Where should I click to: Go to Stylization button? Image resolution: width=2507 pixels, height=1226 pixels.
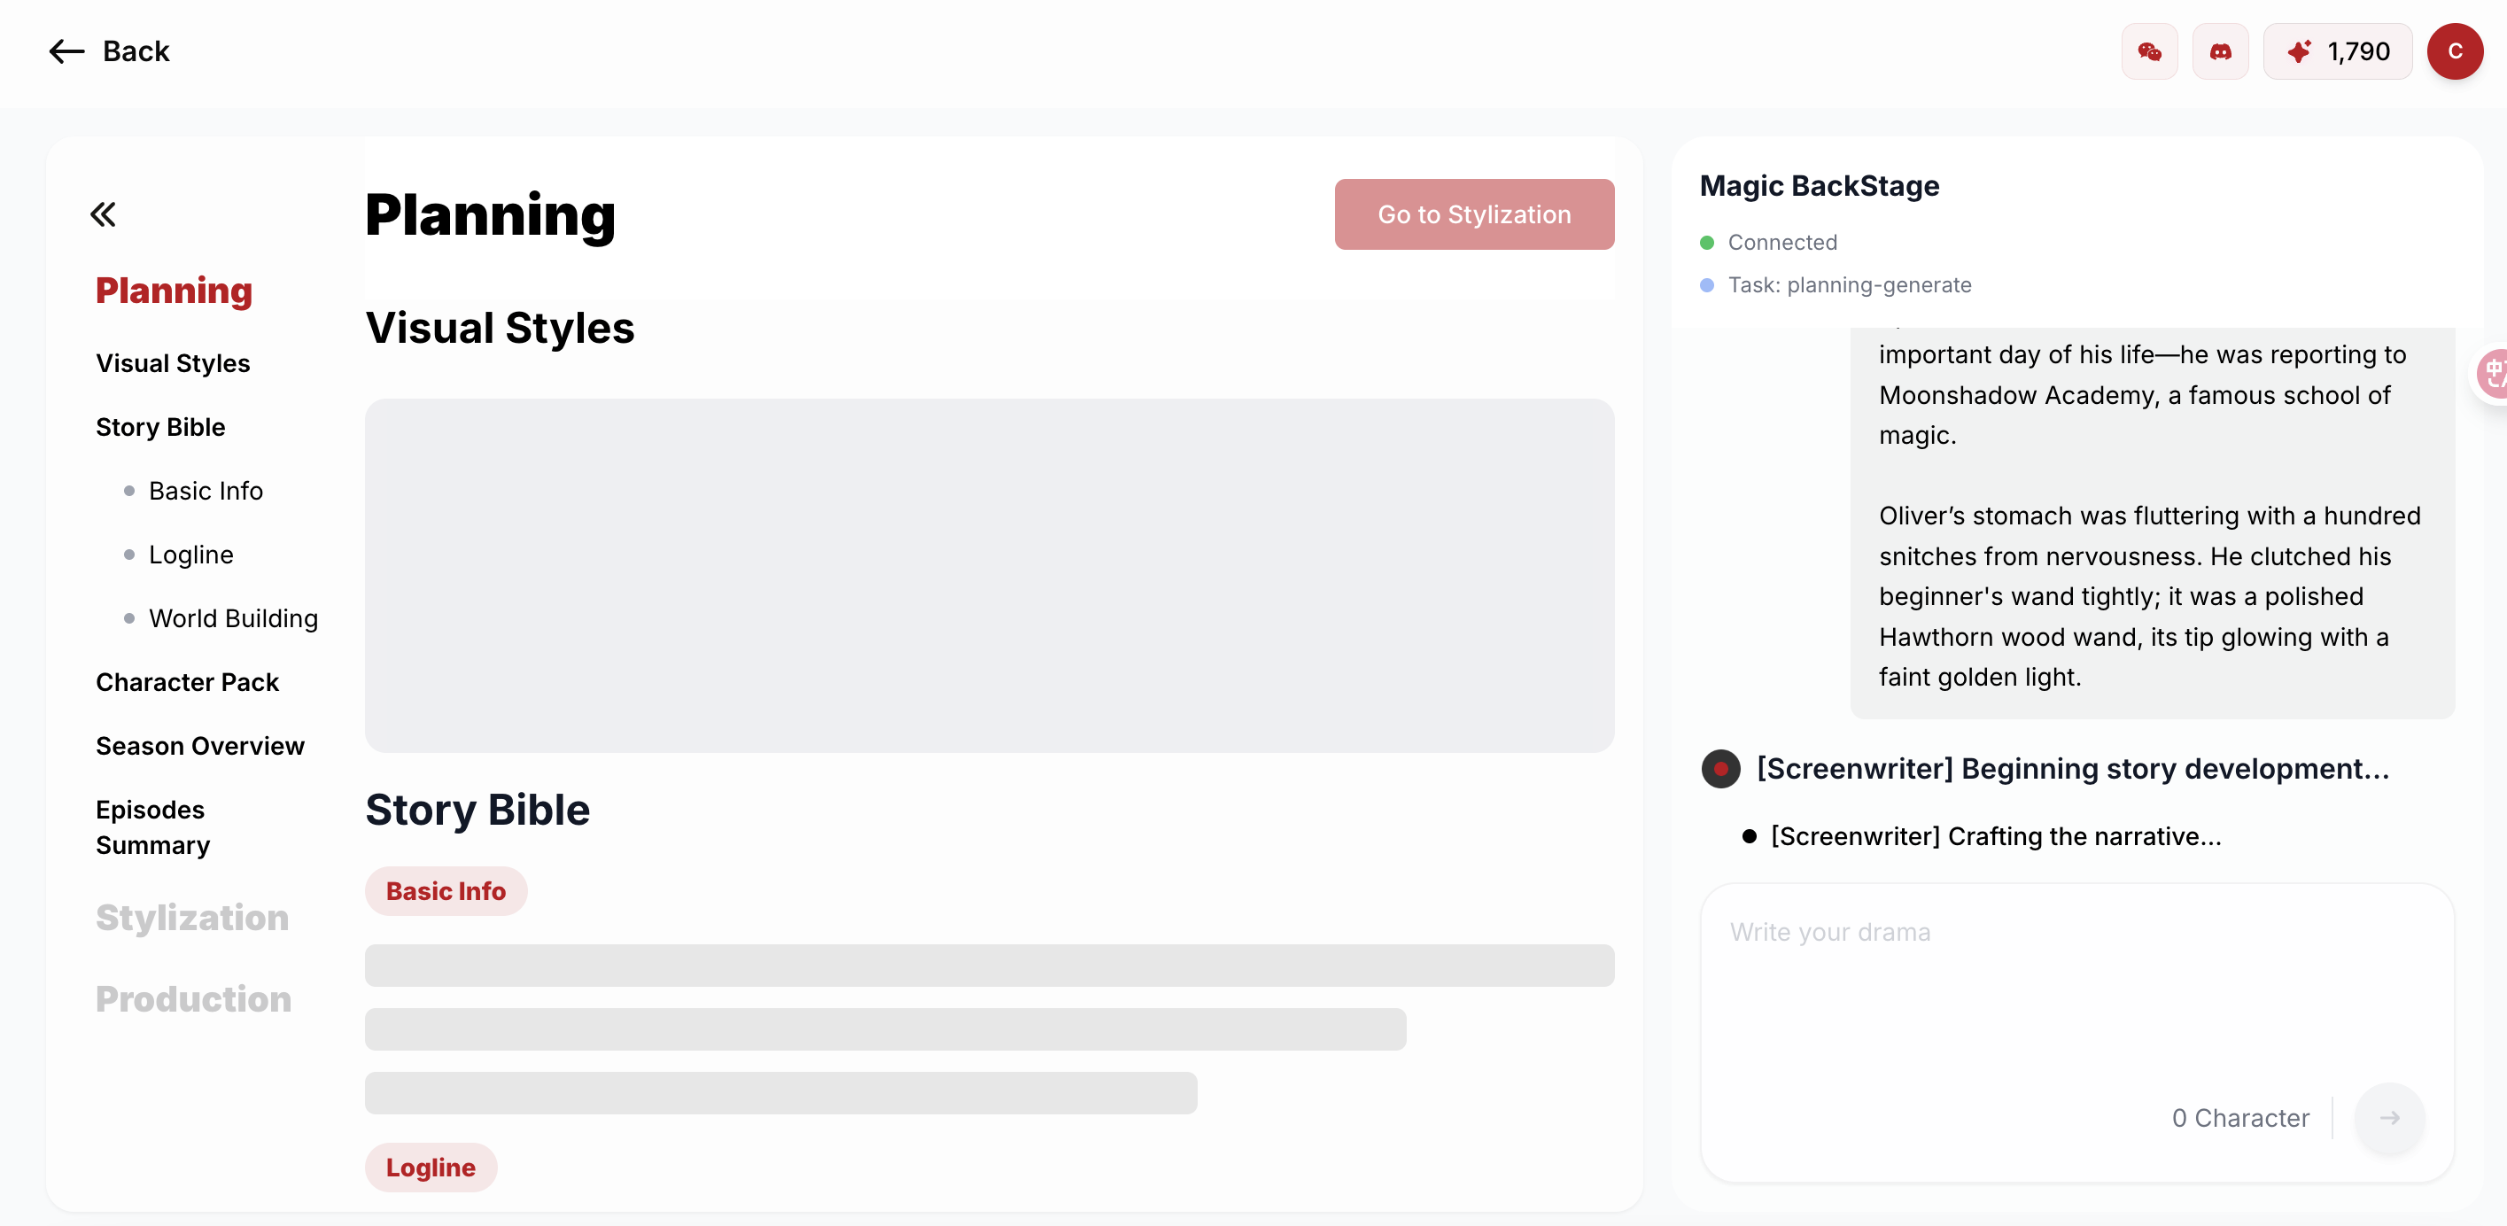click(x=1473, y=214)
